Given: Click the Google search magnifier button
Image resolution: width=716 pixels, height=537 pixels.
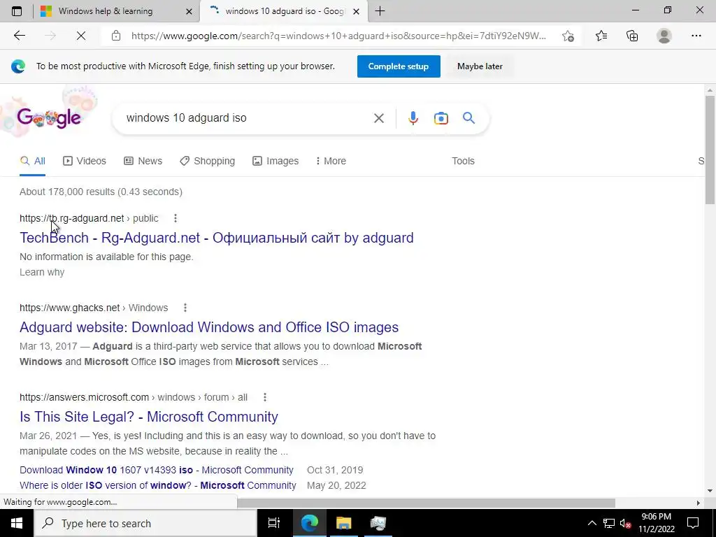Looking at the screenshot, I should pos(468,118).
